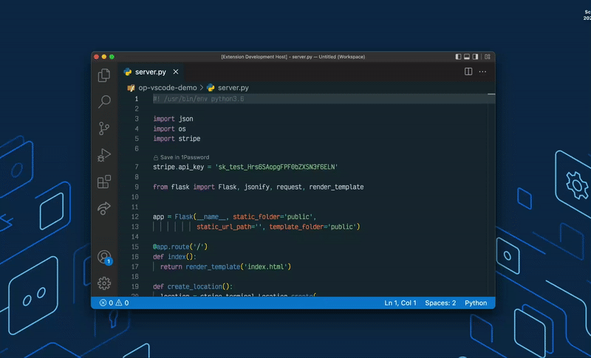Screen dimensions: 591x358
Task: Click the split editor icon
Action: pos(468,72)
